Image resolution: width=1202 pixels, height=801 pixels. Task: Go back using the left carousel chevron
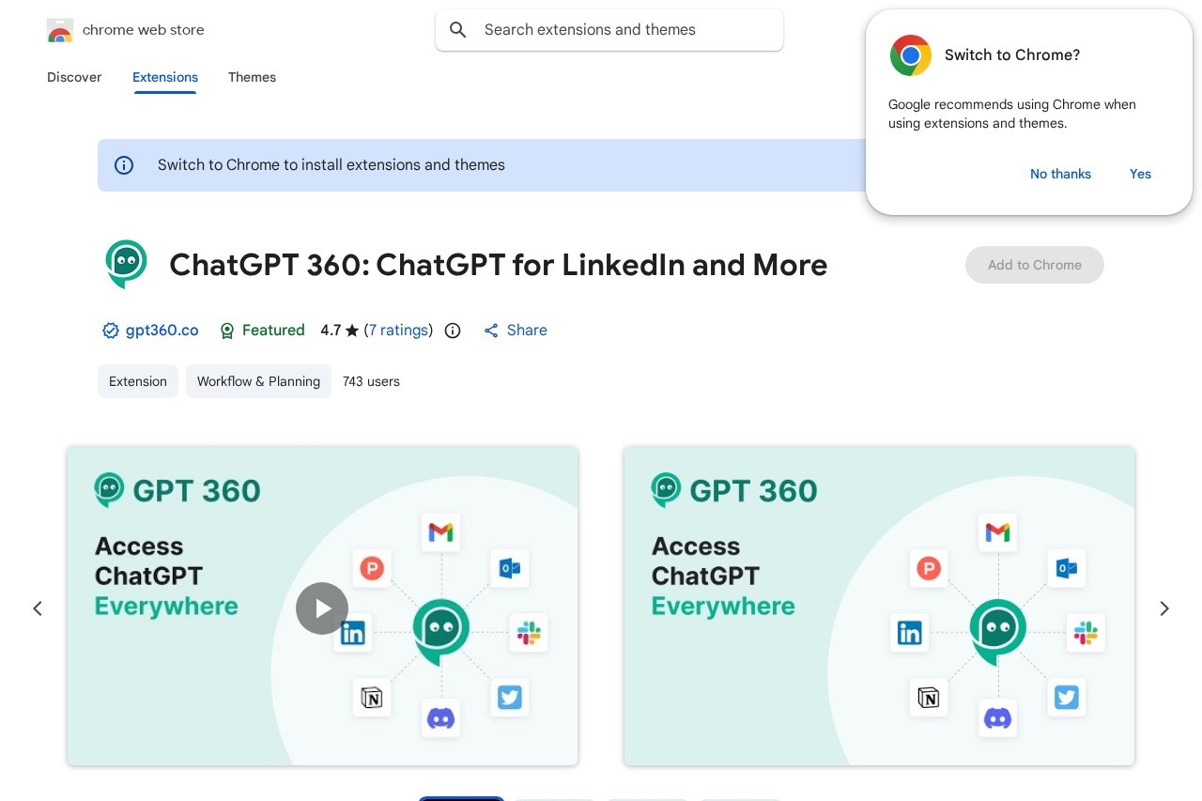38,608
